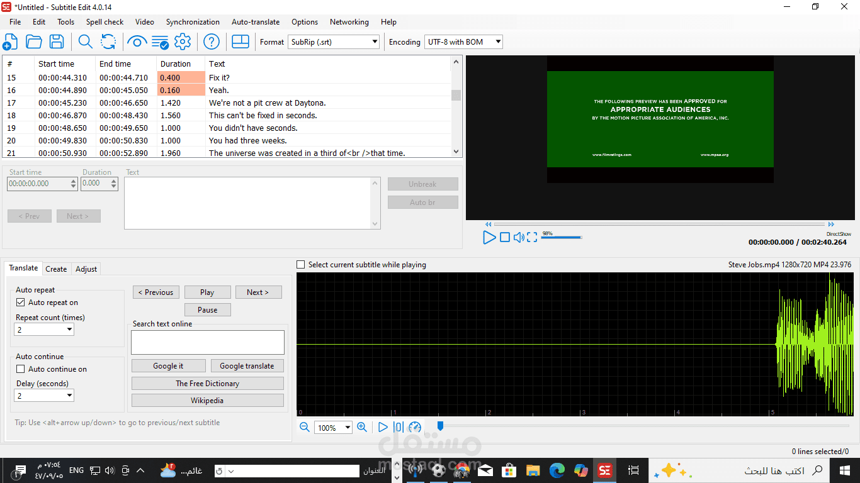Viewport: 860px width, 483px height.
Task: Play waveform with small play icon
Action: pyautogui.click(x=383, y=427)
